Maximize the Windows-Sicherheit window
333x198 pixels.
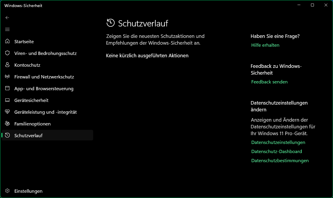pyautogui.click(x=312, y=5)
